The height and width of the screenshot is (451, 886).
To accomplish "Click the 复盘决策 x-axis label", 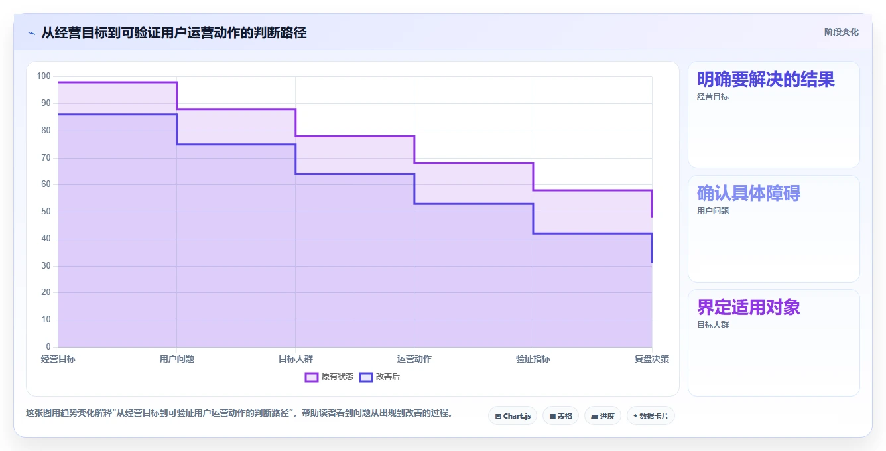I will point(651,359).
